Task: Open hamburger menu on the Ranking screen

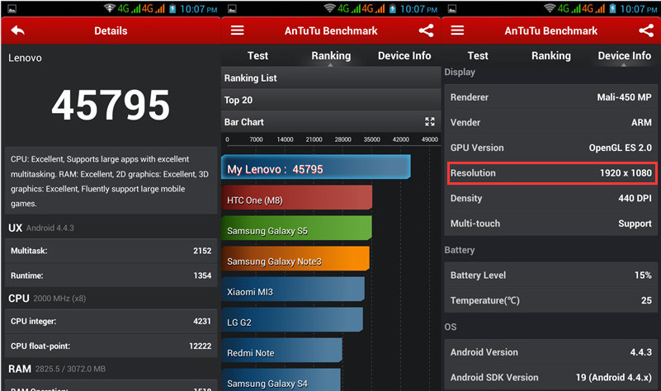Action: pos(238,31)
